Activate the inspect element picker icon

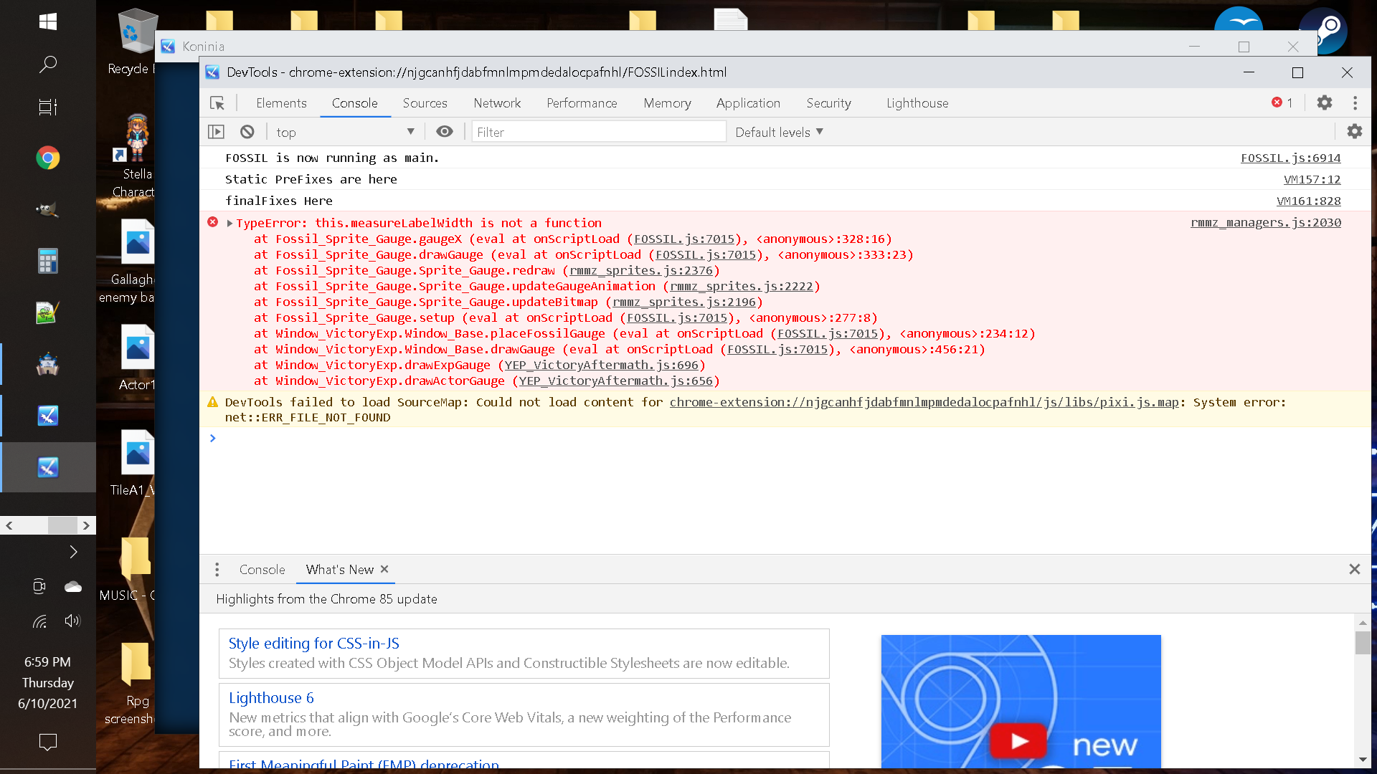[217, 103]
